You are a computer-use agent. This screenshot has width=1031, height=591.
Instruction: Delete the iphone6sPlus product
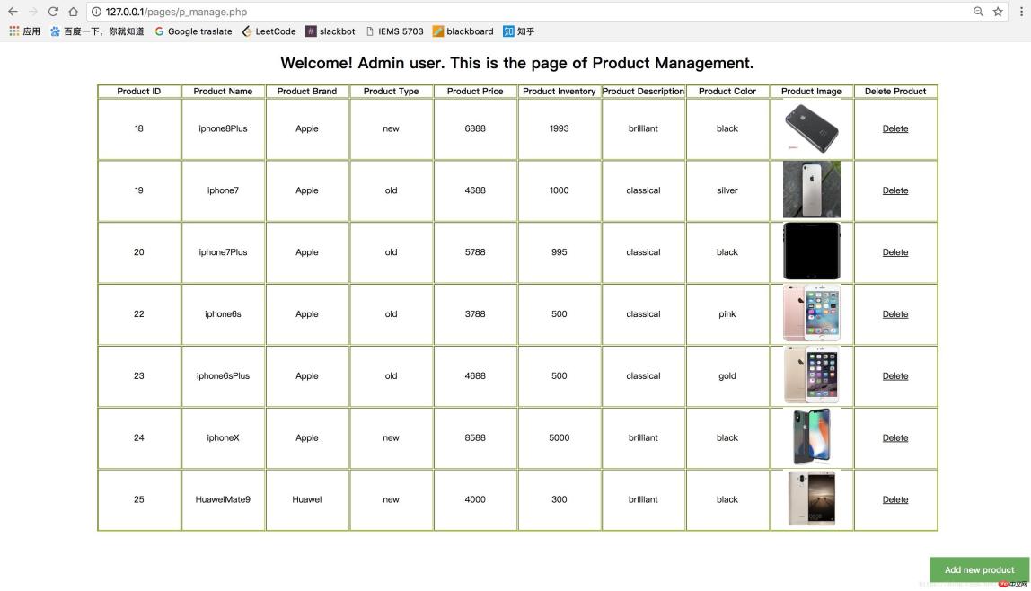[x=894, y=376]
